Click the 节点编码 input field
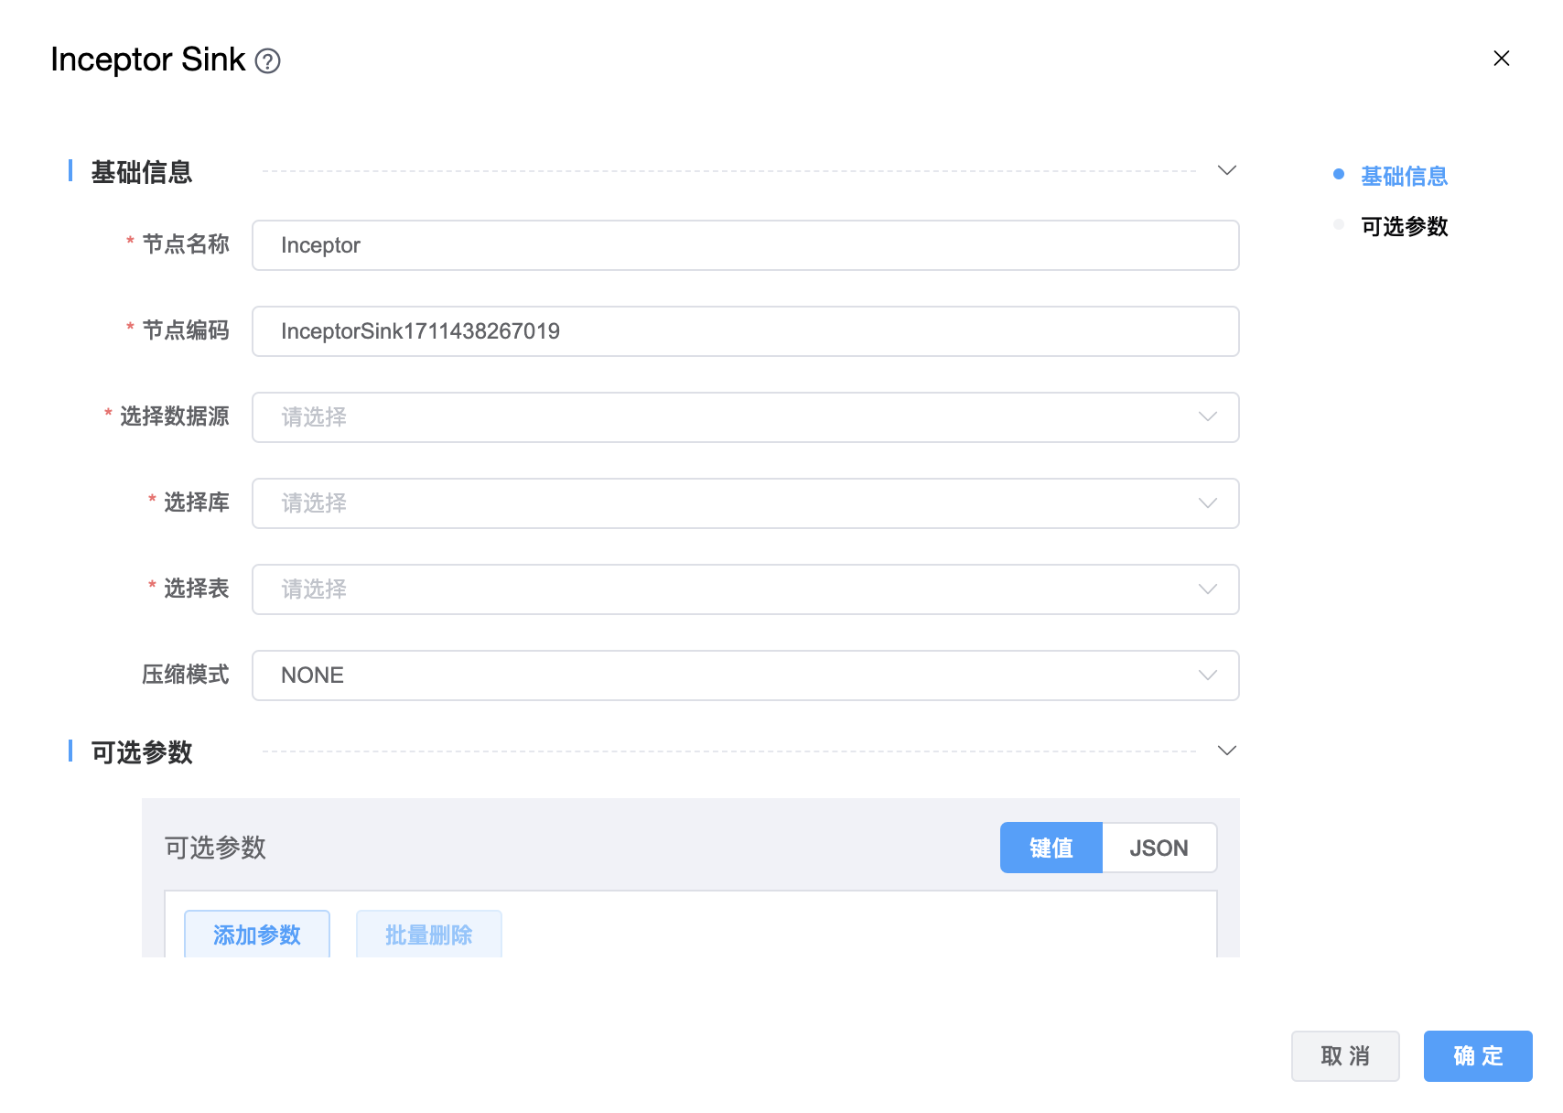 point(745,331)
